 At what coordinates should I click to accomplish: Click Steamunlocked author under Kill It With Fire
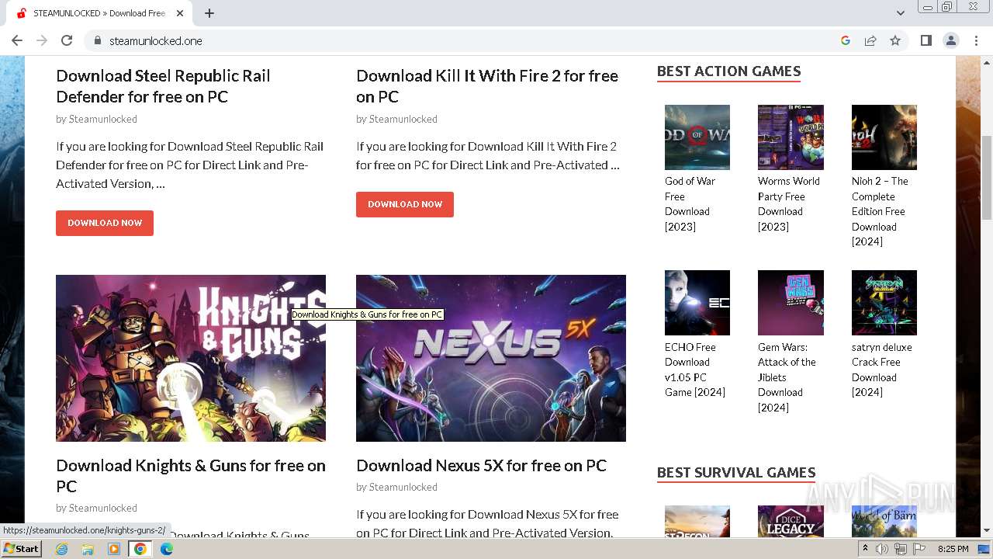coord(403,119)
